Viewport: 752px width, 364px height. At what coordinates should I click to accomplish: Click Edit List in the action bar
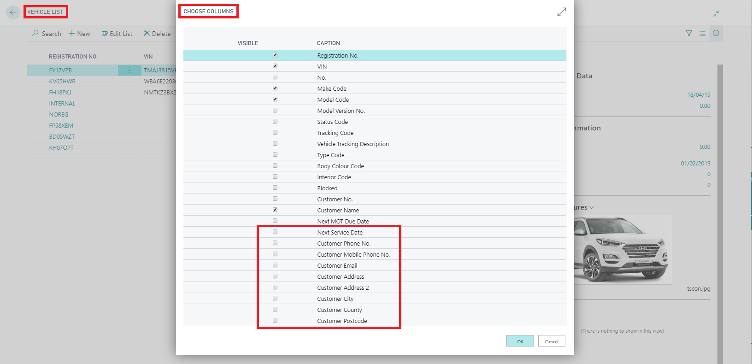[117, 34]
